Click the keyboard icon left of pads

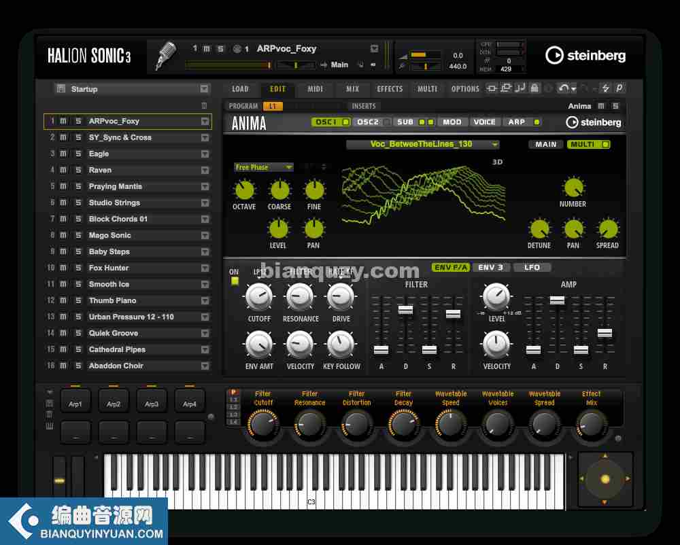click(50, 426)
